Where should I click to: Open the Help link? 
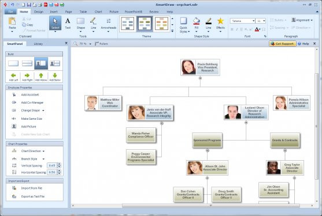(x=304, y=44)
